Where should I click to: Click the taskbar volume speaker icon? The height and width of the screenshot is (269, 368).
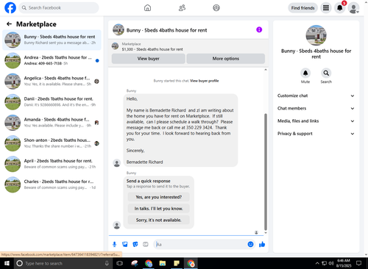pos(331,263)
